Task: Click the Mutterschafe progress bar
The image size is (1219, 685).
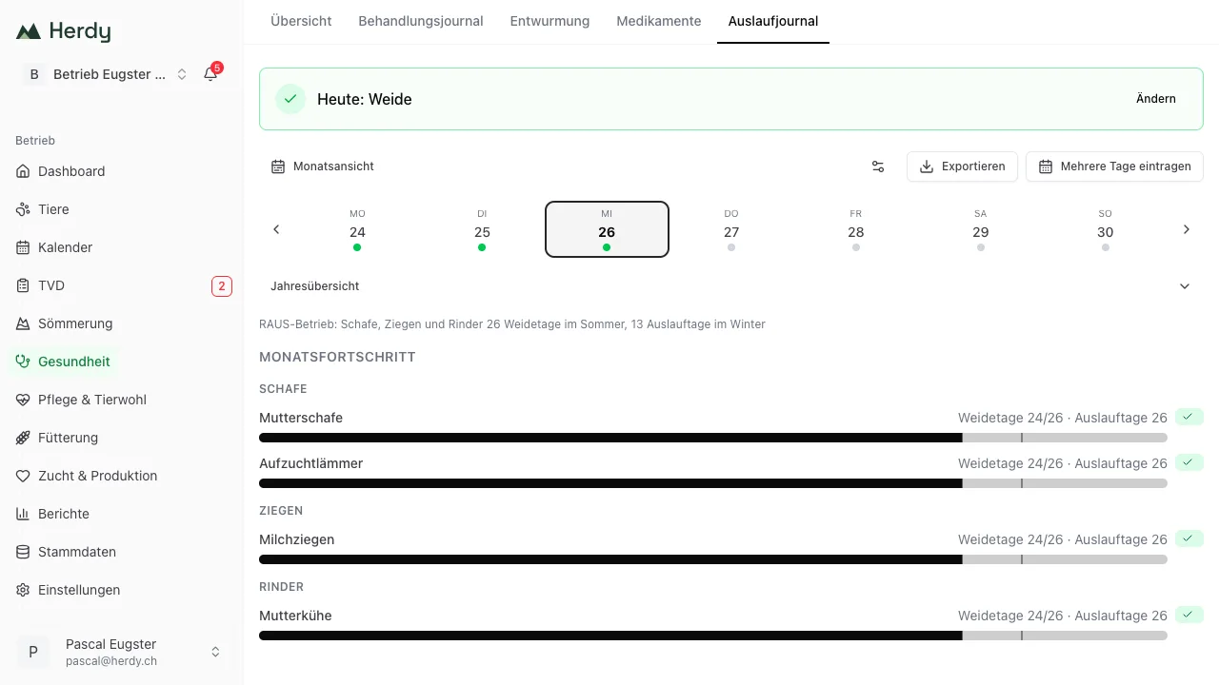Action: (x=713, y=438)
